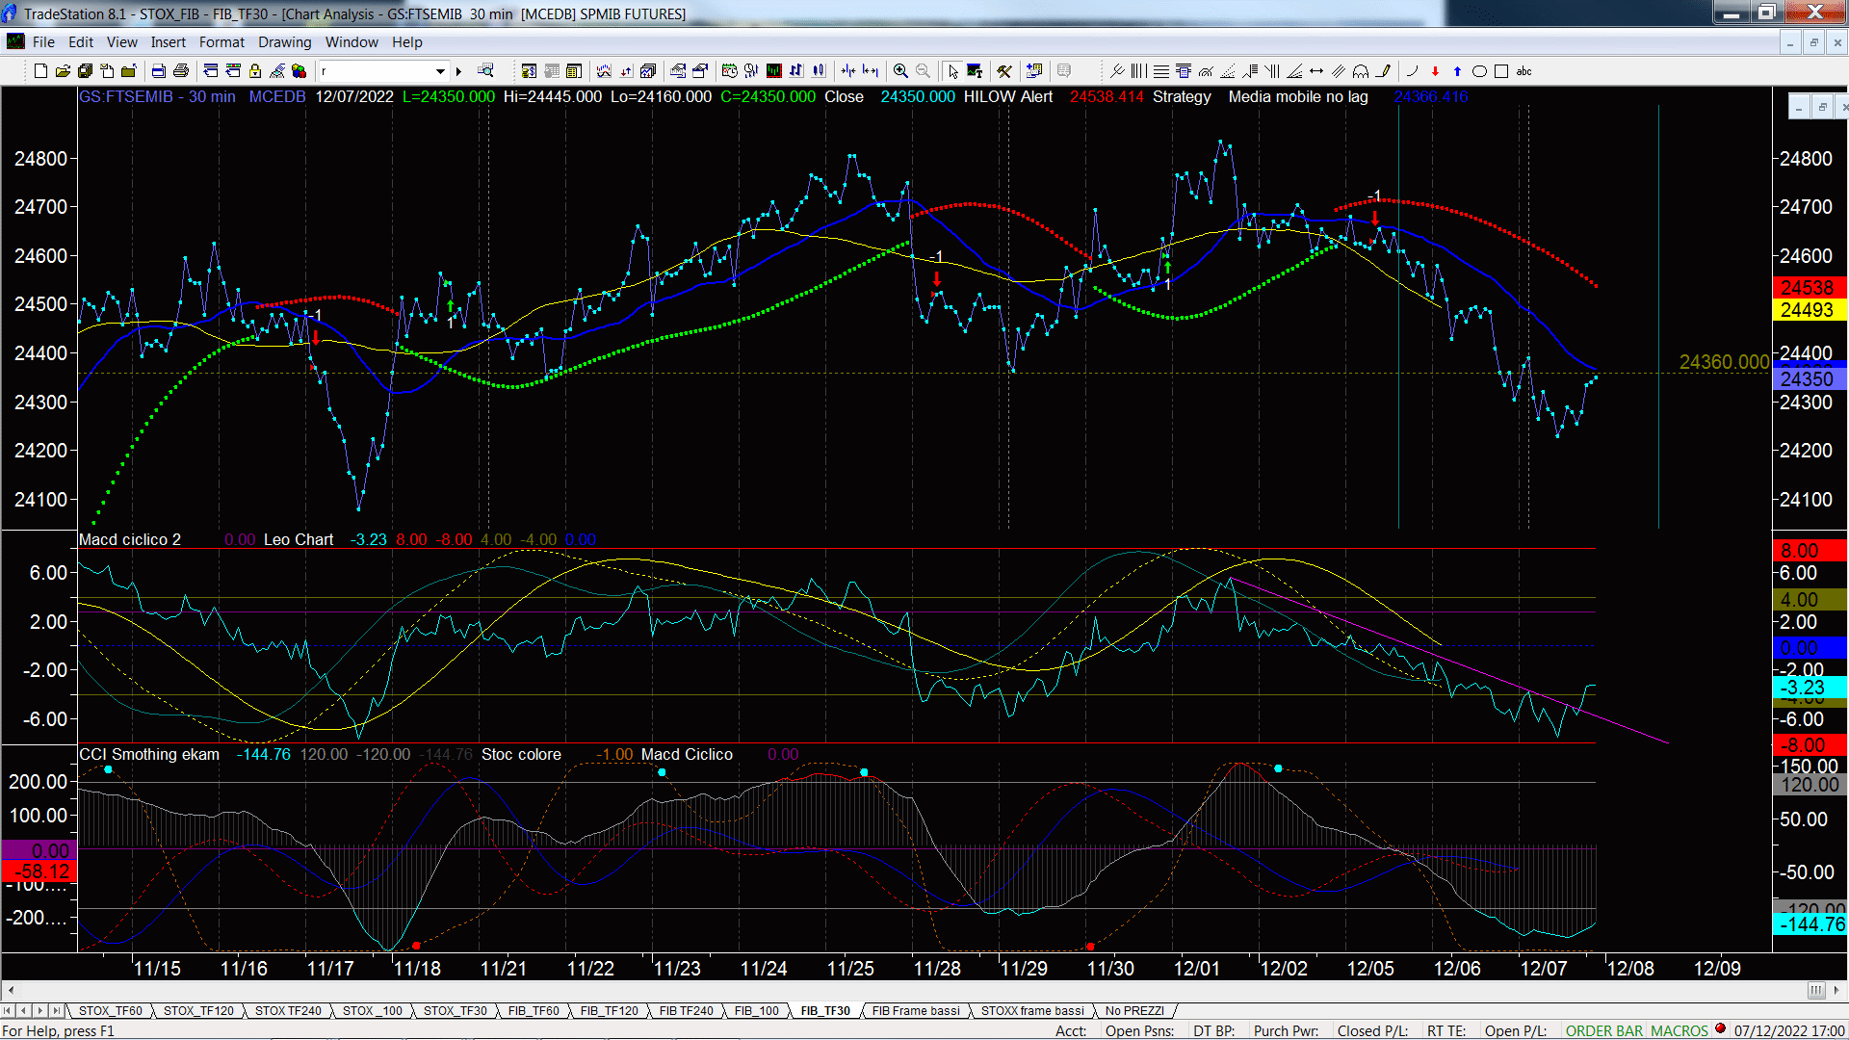
Task: Open the Format menu
Action: (221, 42)
